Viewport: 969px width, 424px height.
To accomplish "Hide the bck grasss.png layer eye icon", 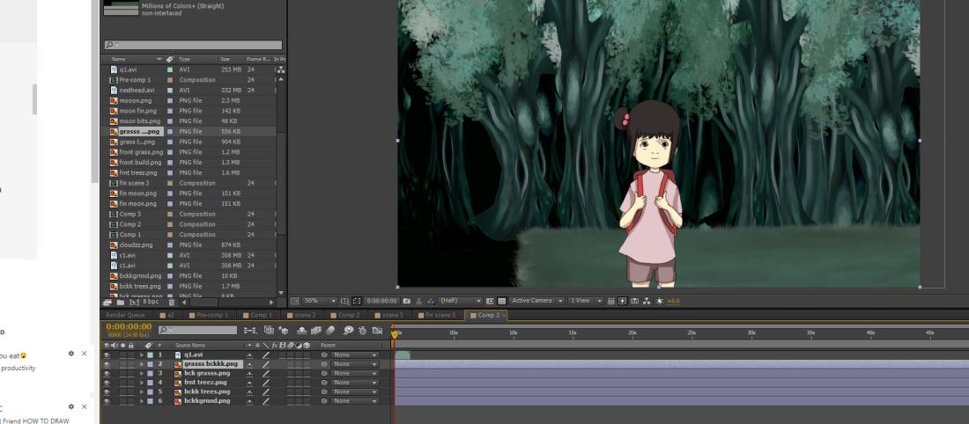I will tap(107, 373).
